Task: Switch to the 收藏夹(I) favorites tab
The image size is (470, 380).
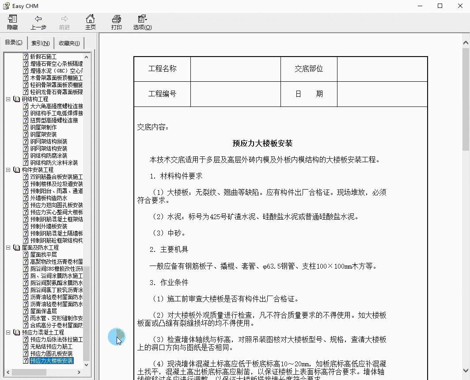Action: 69,43
